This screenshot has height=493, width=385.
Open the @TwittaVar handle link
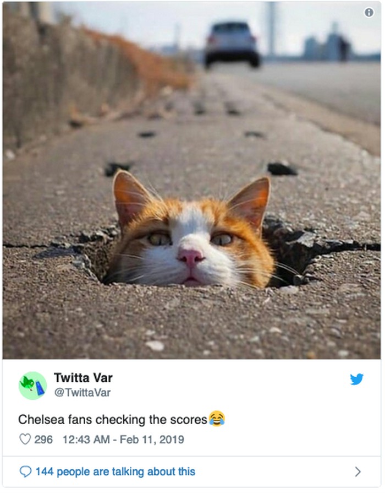click(x=82, y=392)
